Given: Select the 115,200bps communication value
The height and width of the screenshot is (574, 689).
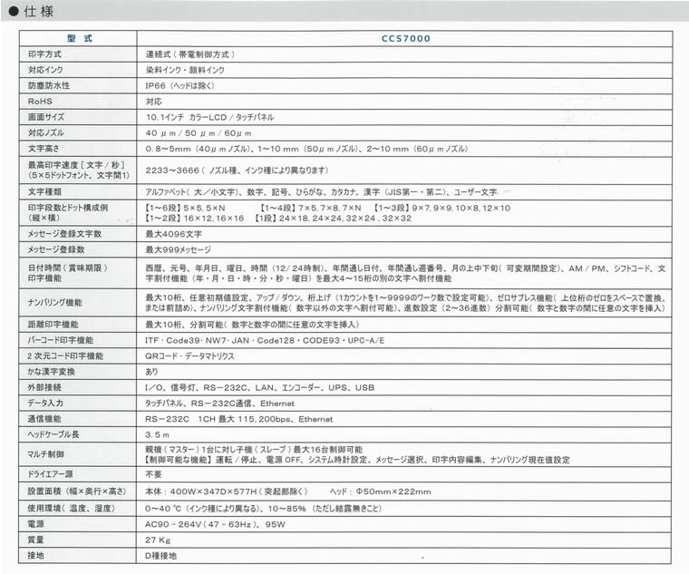Looking at the screenshot, I should click(x=238, y=419).
